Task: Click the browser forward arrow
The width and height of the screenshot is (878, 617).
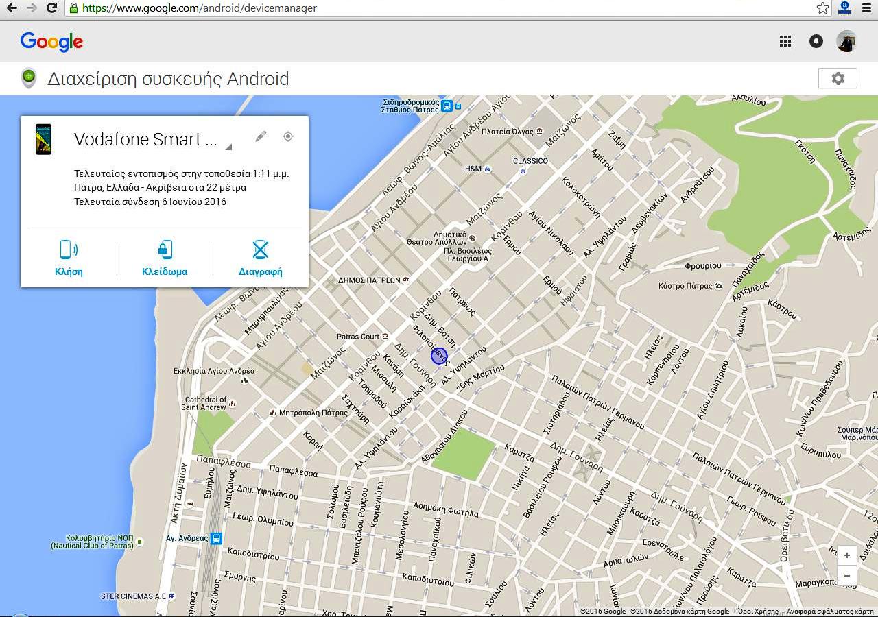Action: [x=32, y=8]
